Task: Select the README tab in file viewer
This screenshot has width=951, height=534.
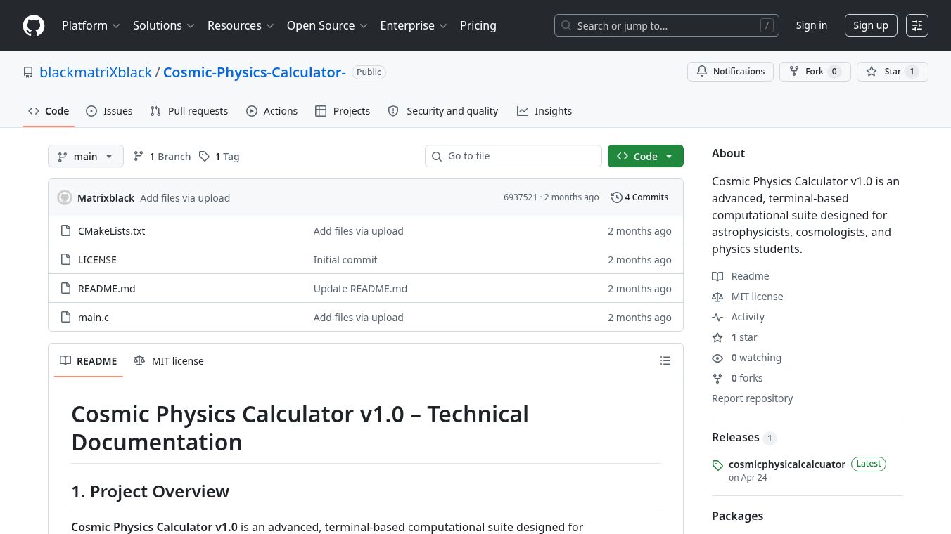Action: coord(88,360)
